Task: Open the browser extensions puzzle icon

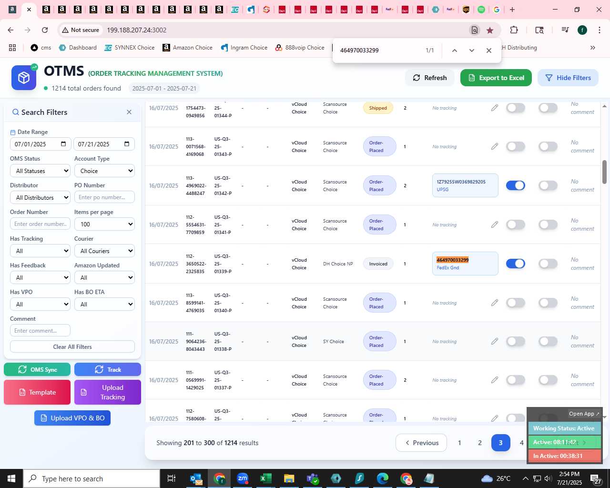Action: [514, 30]
